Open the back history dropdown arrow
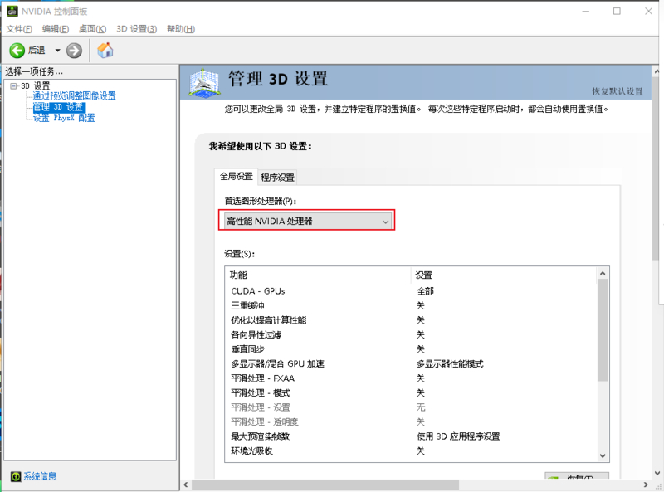Image resolution: width=664 pixels, height=492 pixels. [x=57, y=51]
